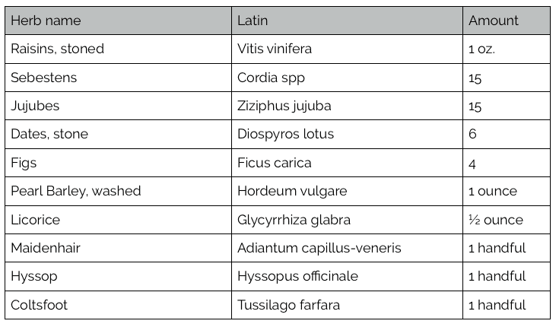This screenshot has height=324, width=556.
Task: Select the 'Adiantum capillus-veneris' cell
Action: click(319, 248)
